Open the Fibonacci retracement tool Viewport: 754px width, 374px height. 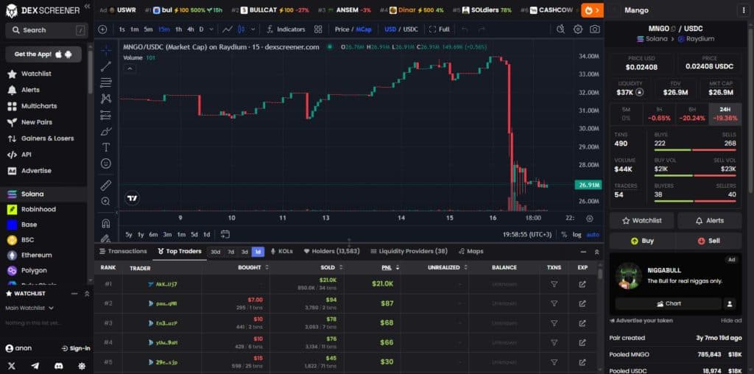click(x=106, y=82)
